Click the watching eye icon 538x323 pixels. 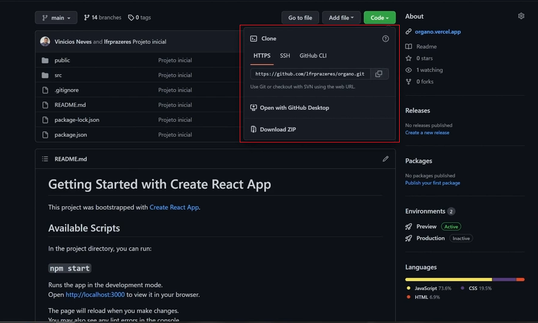409,70
